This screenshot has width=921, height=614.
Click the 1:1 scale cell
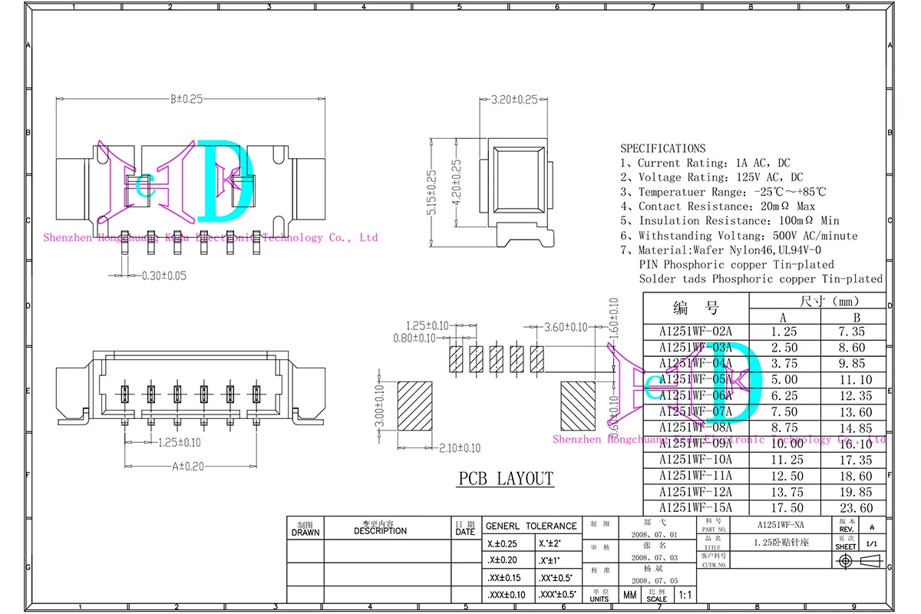(x=685, y=595)
